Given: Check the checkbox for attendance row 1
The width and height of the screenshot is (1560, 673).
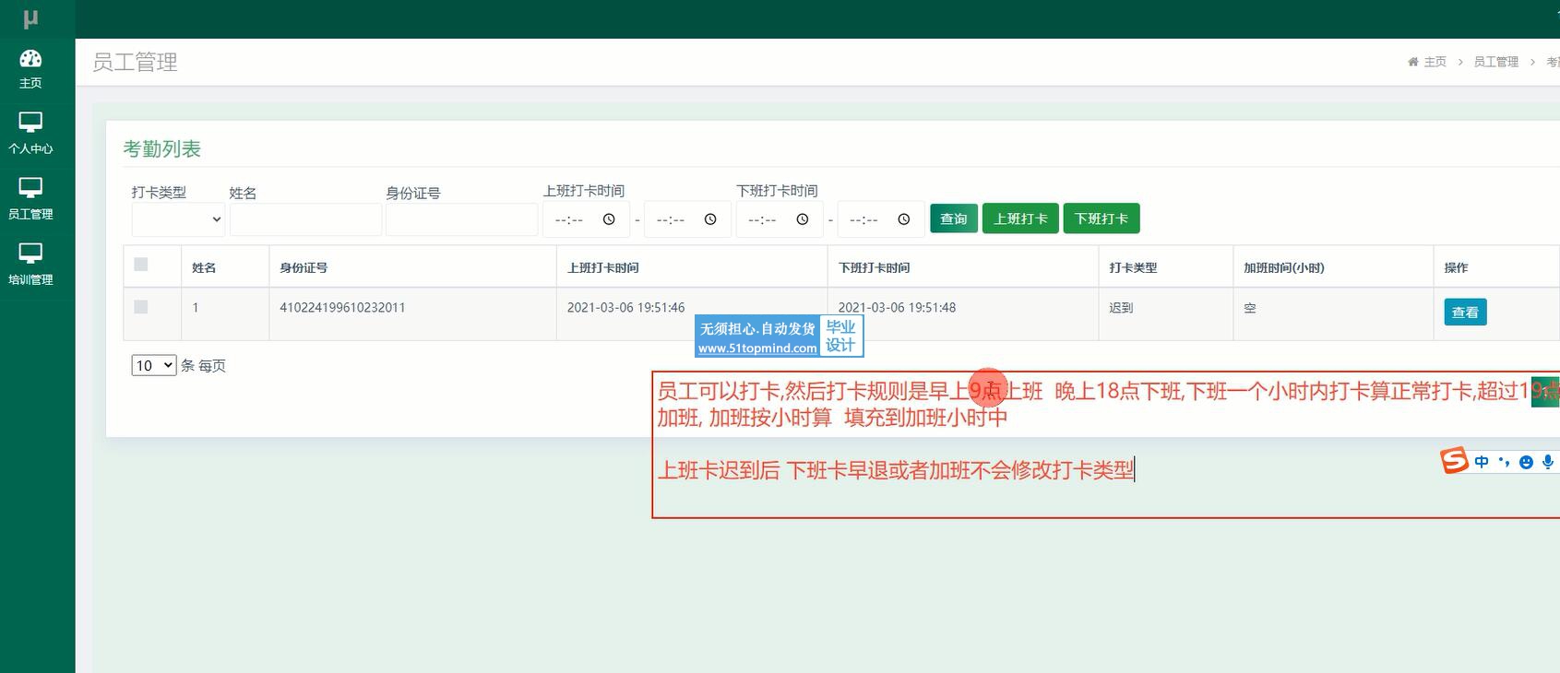Looking at the screenshot, I should 141,307.
